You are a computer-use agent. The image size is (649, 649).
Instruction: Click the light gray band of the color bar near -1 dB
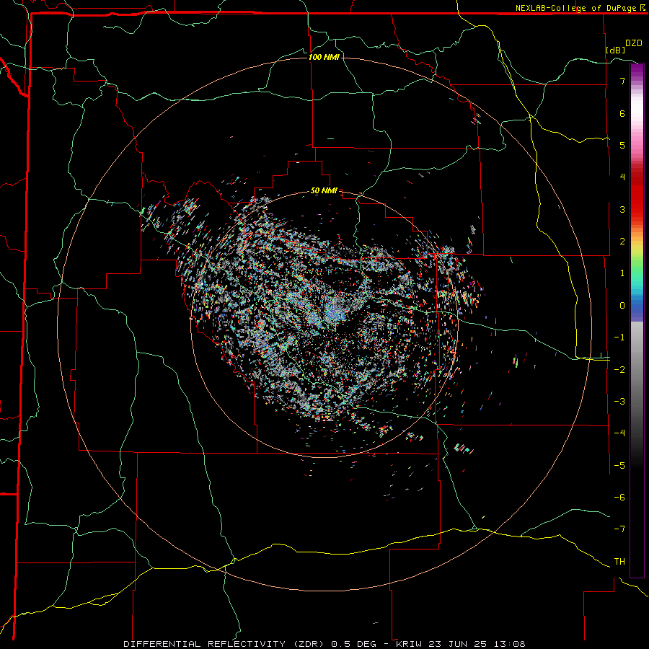coord(637,337)
